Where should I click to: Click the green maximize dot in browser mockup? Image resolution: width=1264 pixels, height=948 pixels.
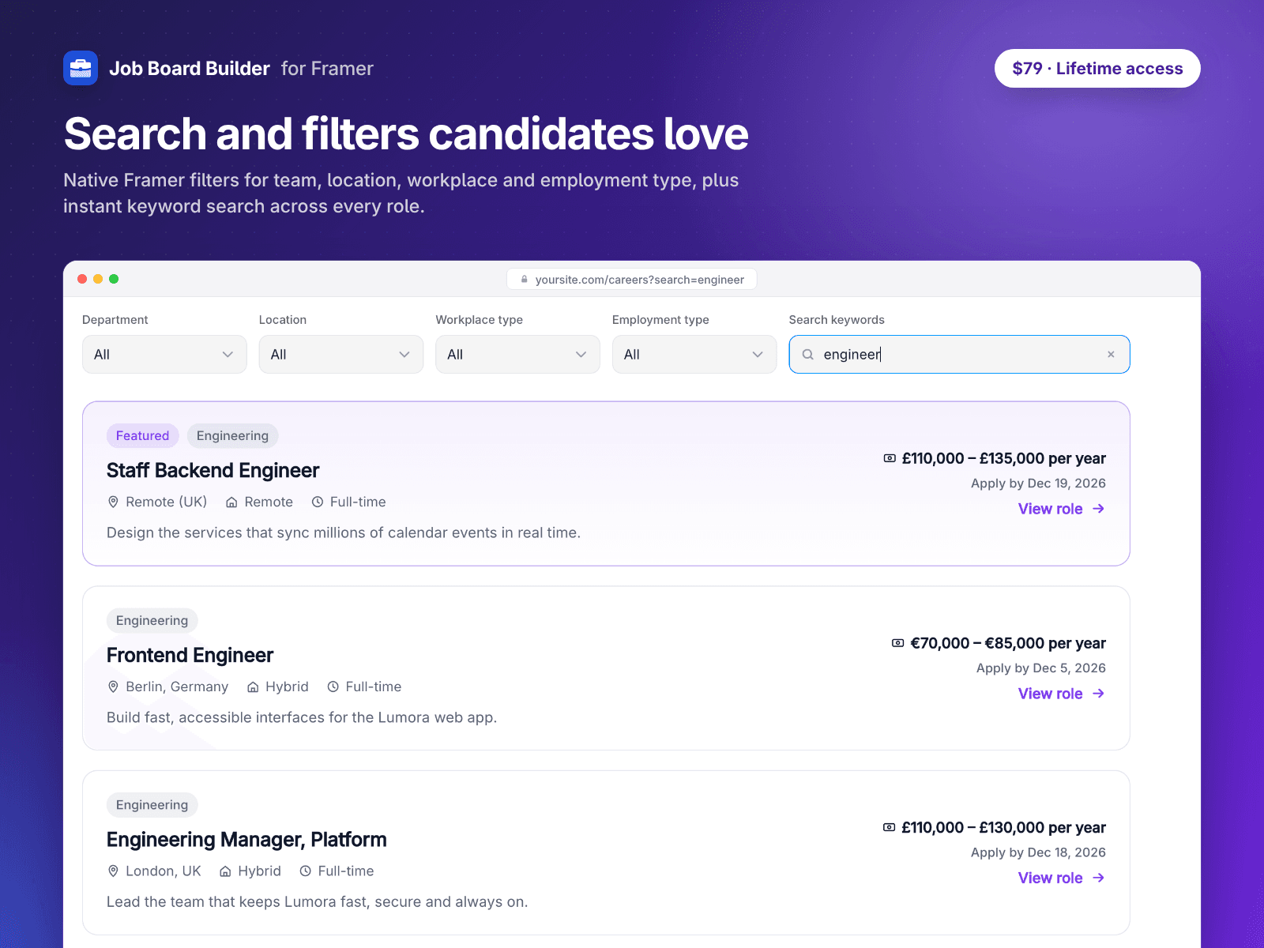(x=114, y=279)
